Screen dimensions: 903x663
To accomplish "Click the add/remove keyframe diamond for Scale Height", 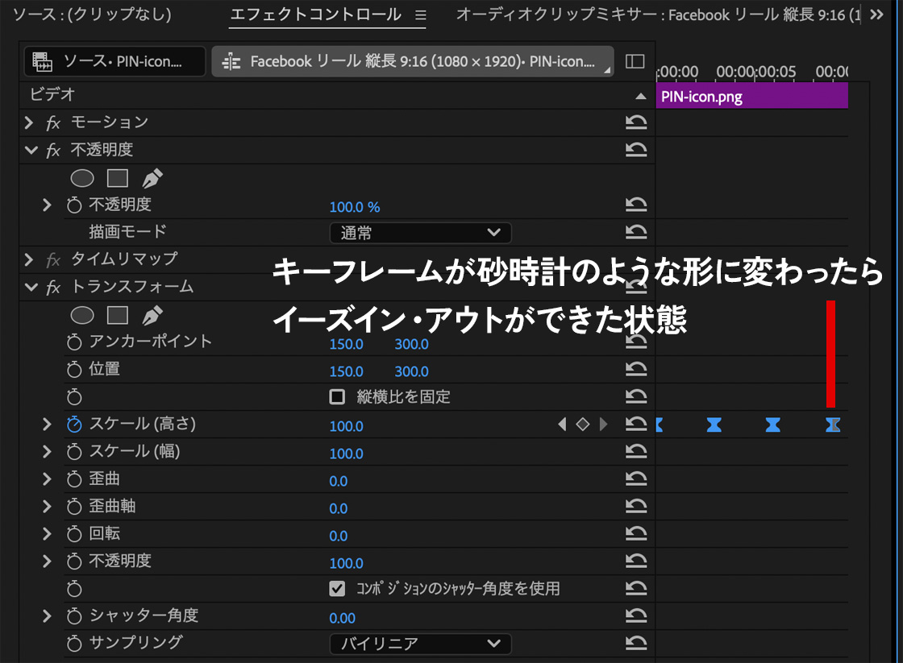I will click(583, 425).
